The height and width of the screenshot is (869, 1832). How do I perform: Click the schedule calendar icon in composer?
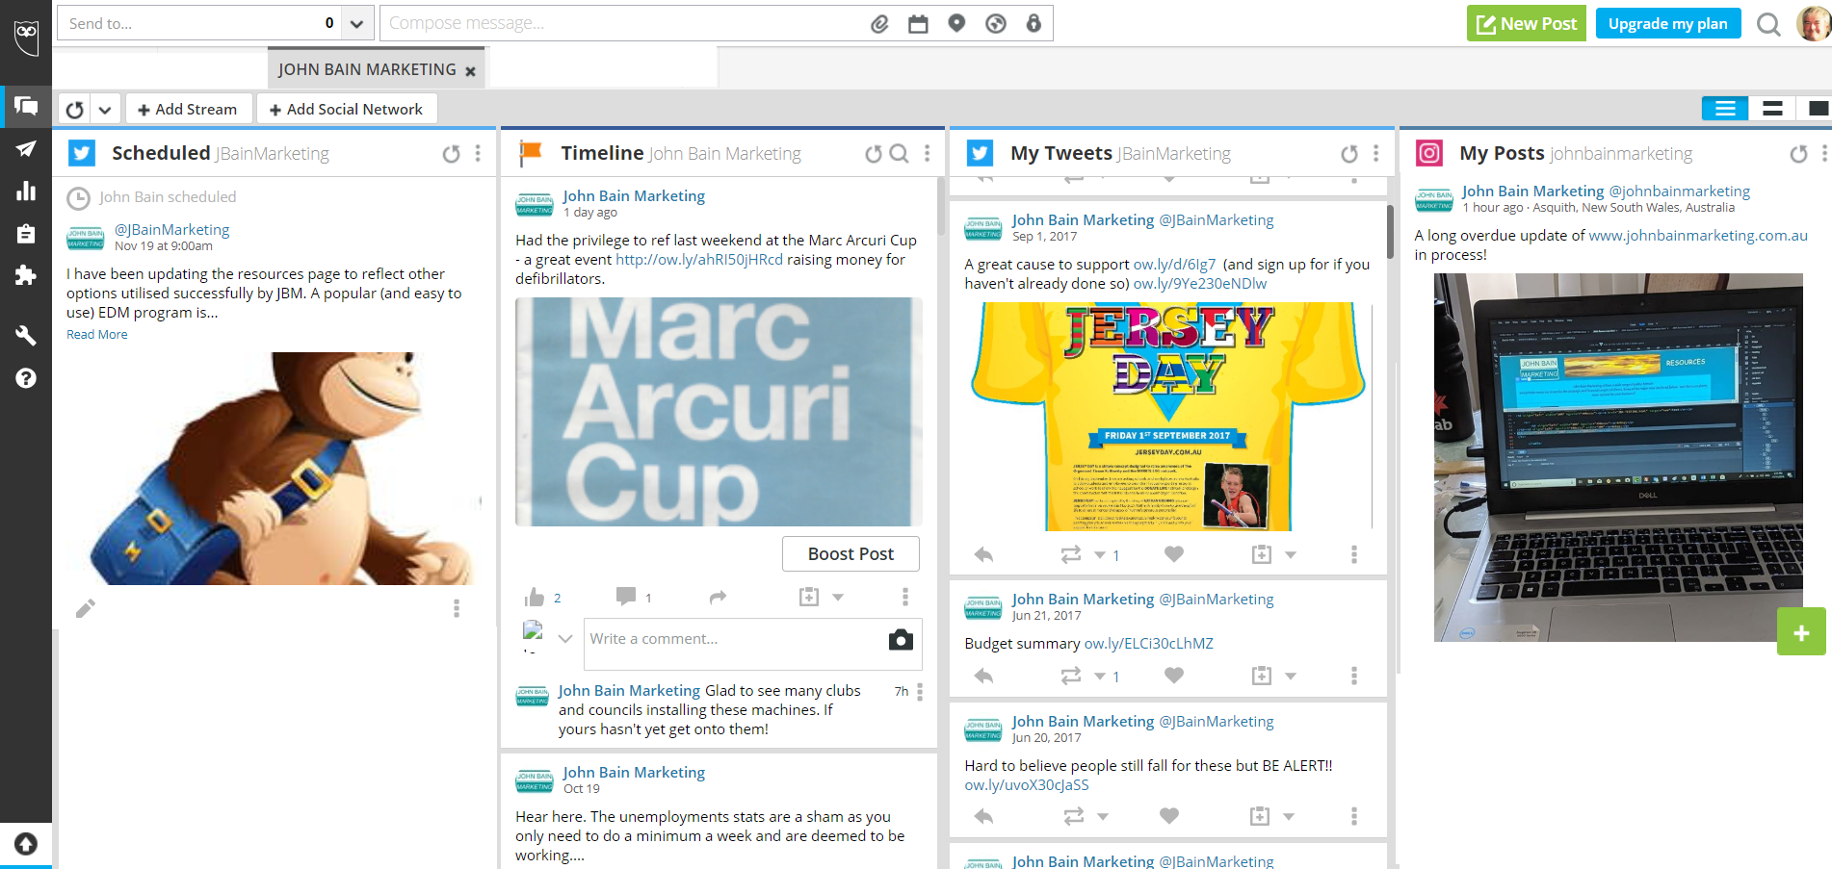tap(918, 24)
